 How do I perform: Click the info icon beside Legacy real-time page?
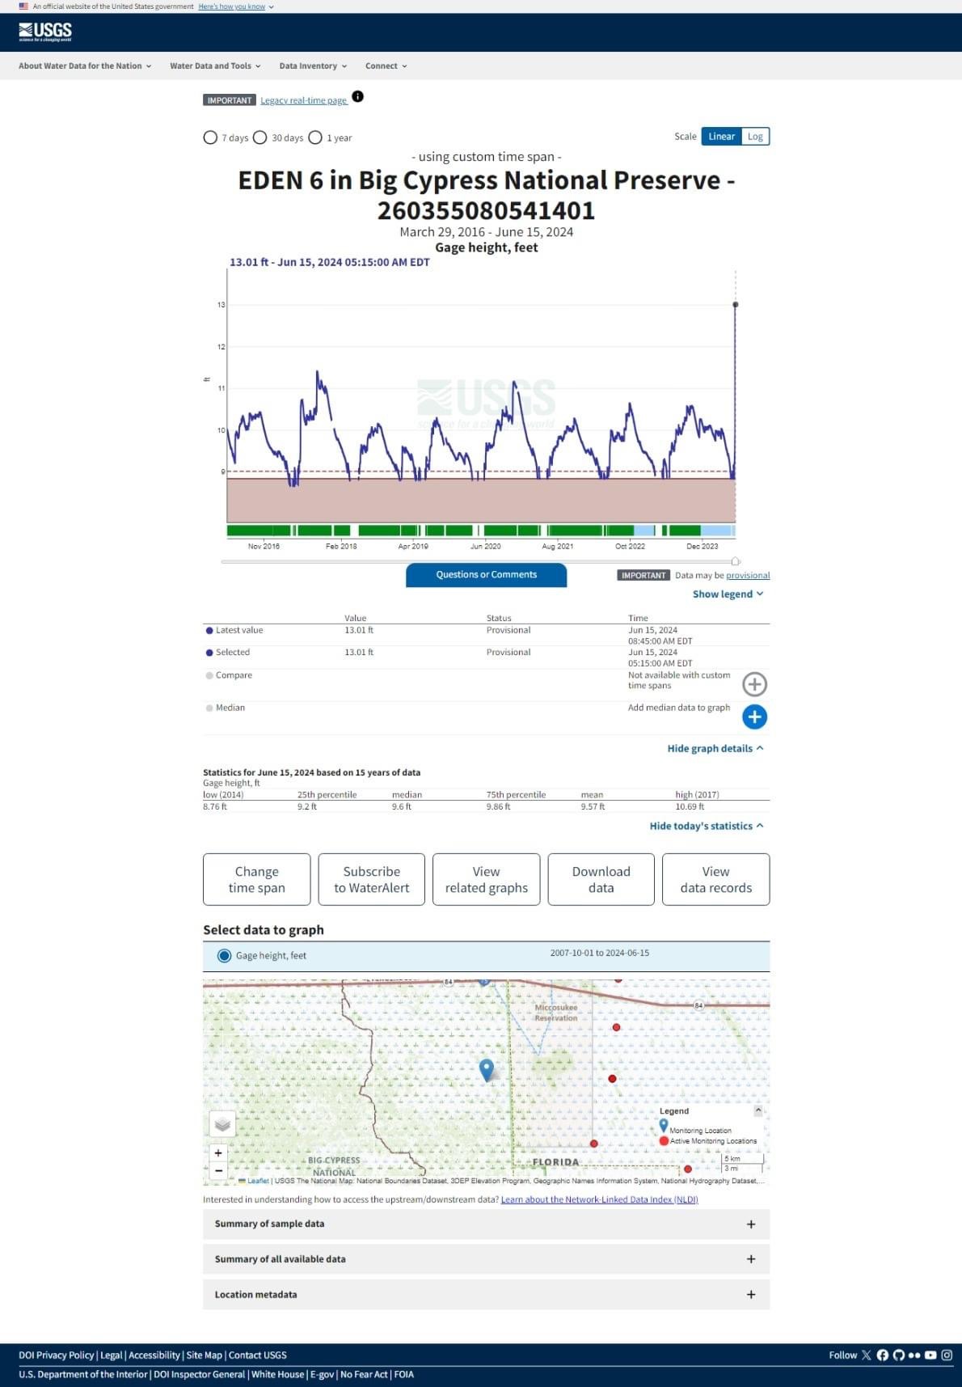358,97
